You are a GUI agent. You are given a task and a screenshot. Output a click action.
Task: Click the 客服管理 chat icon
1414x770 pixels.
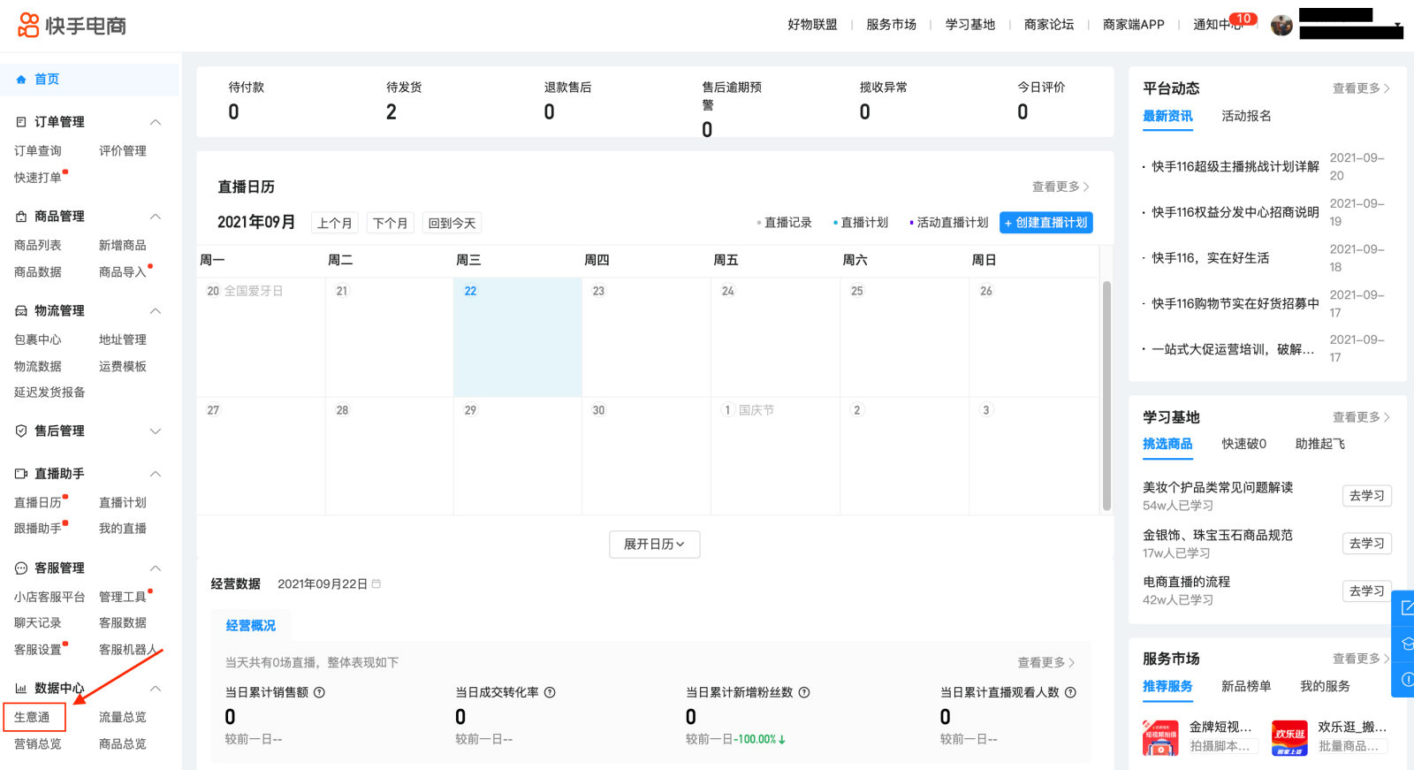[21, 568]
